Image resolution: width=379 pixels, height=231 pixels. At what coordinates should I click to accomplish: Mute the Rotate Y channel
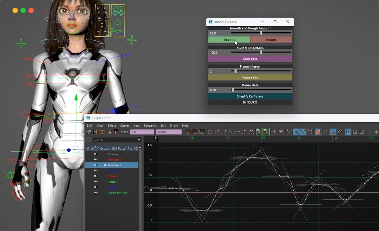[x=95, y=182]
